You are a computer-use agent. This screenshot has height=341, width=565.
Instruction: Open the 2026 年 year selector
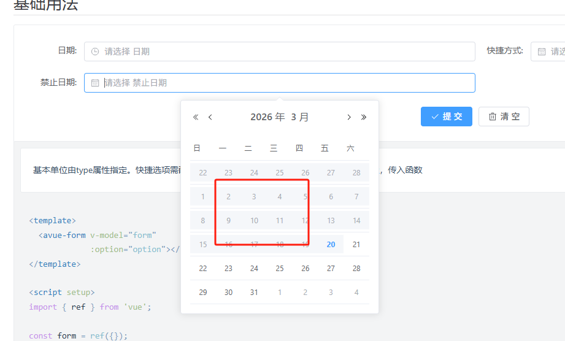point(267,117)
